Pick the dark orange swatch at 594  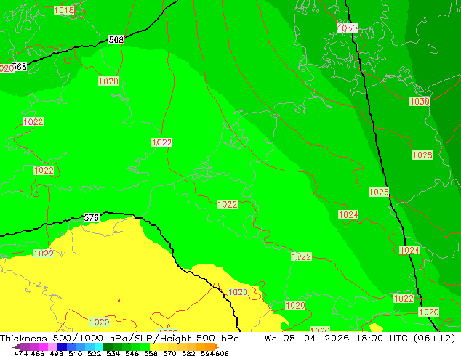209,347
